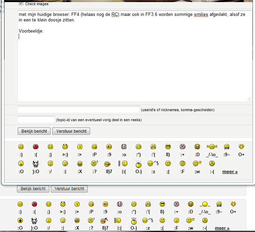The image size is (255, 232).
Task: Pick the 8)7 smiley on the background page
Action: point(104,221)
